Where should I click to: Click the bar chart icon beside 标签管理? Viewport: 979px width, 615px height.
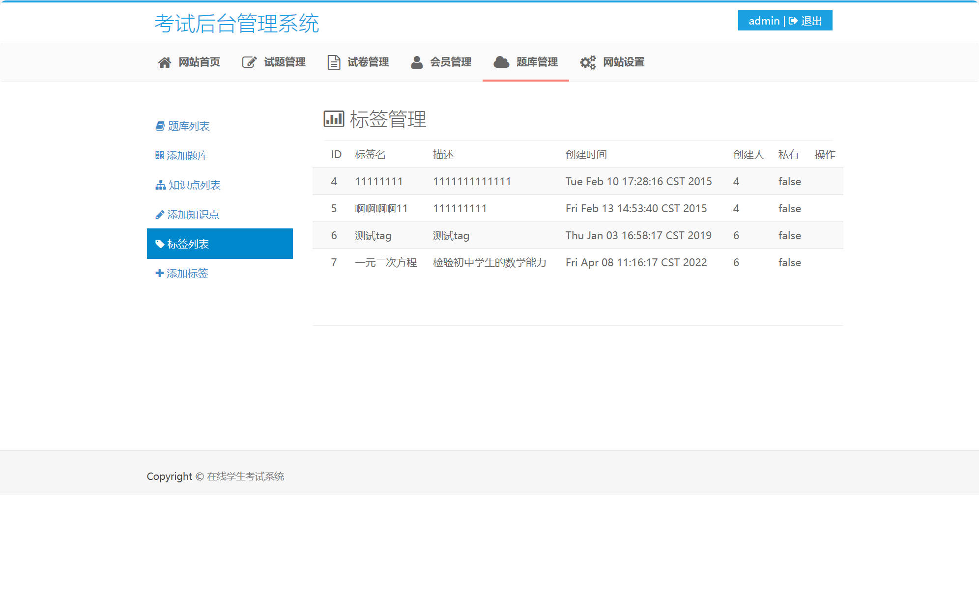click(333, 118)
